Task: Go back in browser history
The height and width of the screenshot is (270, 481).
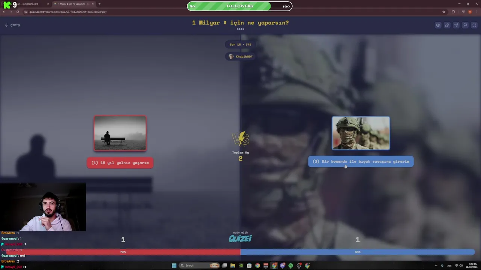Action: (x=4, y=12)
